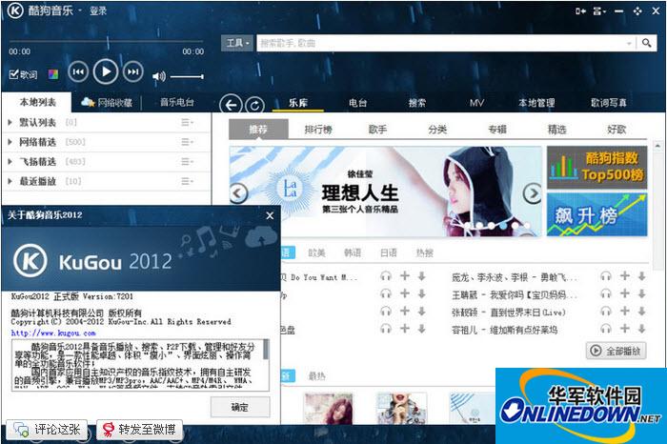Show the next banner slide
This screenshot has width=667, height=444.
pos(532,193)
